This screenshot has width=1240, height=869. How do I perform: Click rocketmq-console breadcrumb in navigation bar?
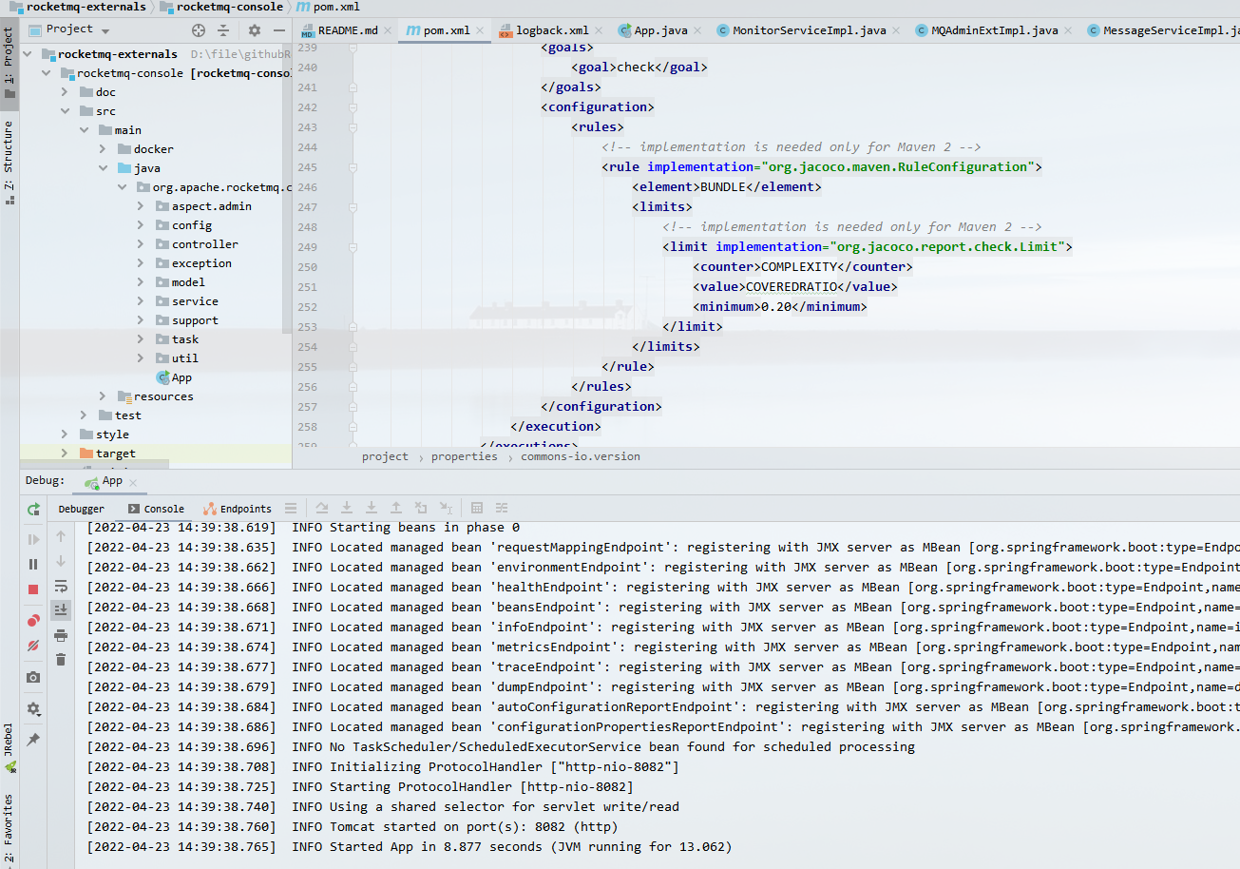221,7
